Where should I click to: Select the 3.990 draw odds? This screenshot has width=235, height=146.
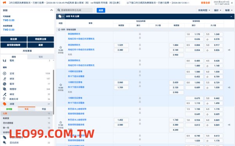click(176, 92)
